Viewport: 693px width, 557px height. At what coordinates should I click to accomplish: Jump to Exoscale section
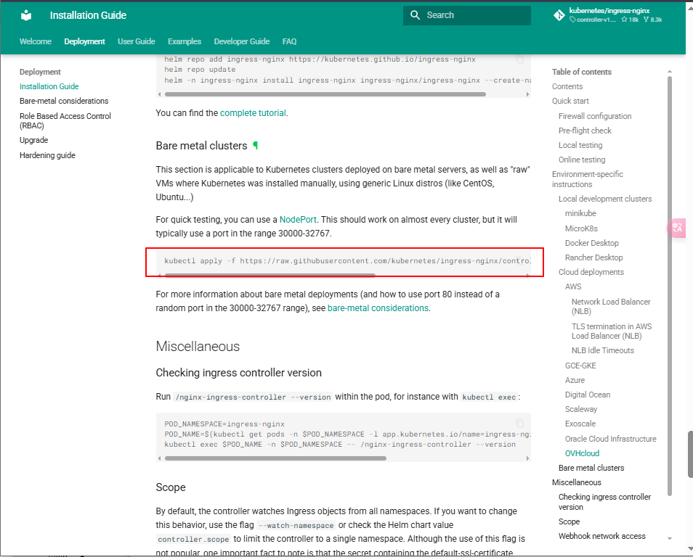click(x=580, y=424)
